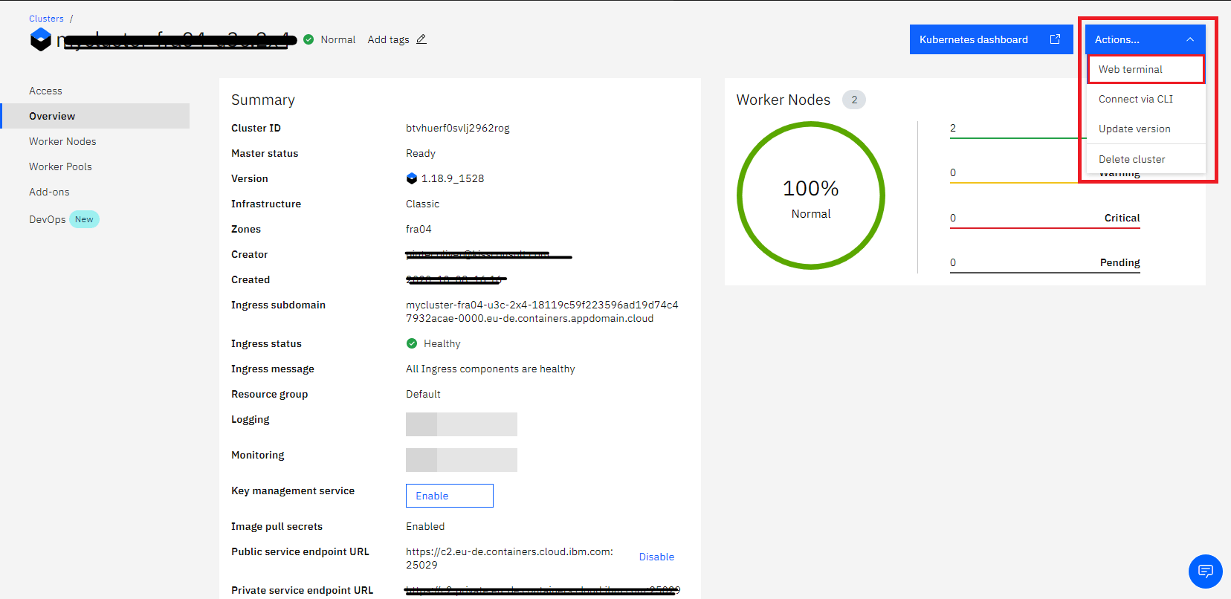This screenshot has height=599, width=1231.
Task: Click the green Healthy ingress status icon
Action: [412, 343]
